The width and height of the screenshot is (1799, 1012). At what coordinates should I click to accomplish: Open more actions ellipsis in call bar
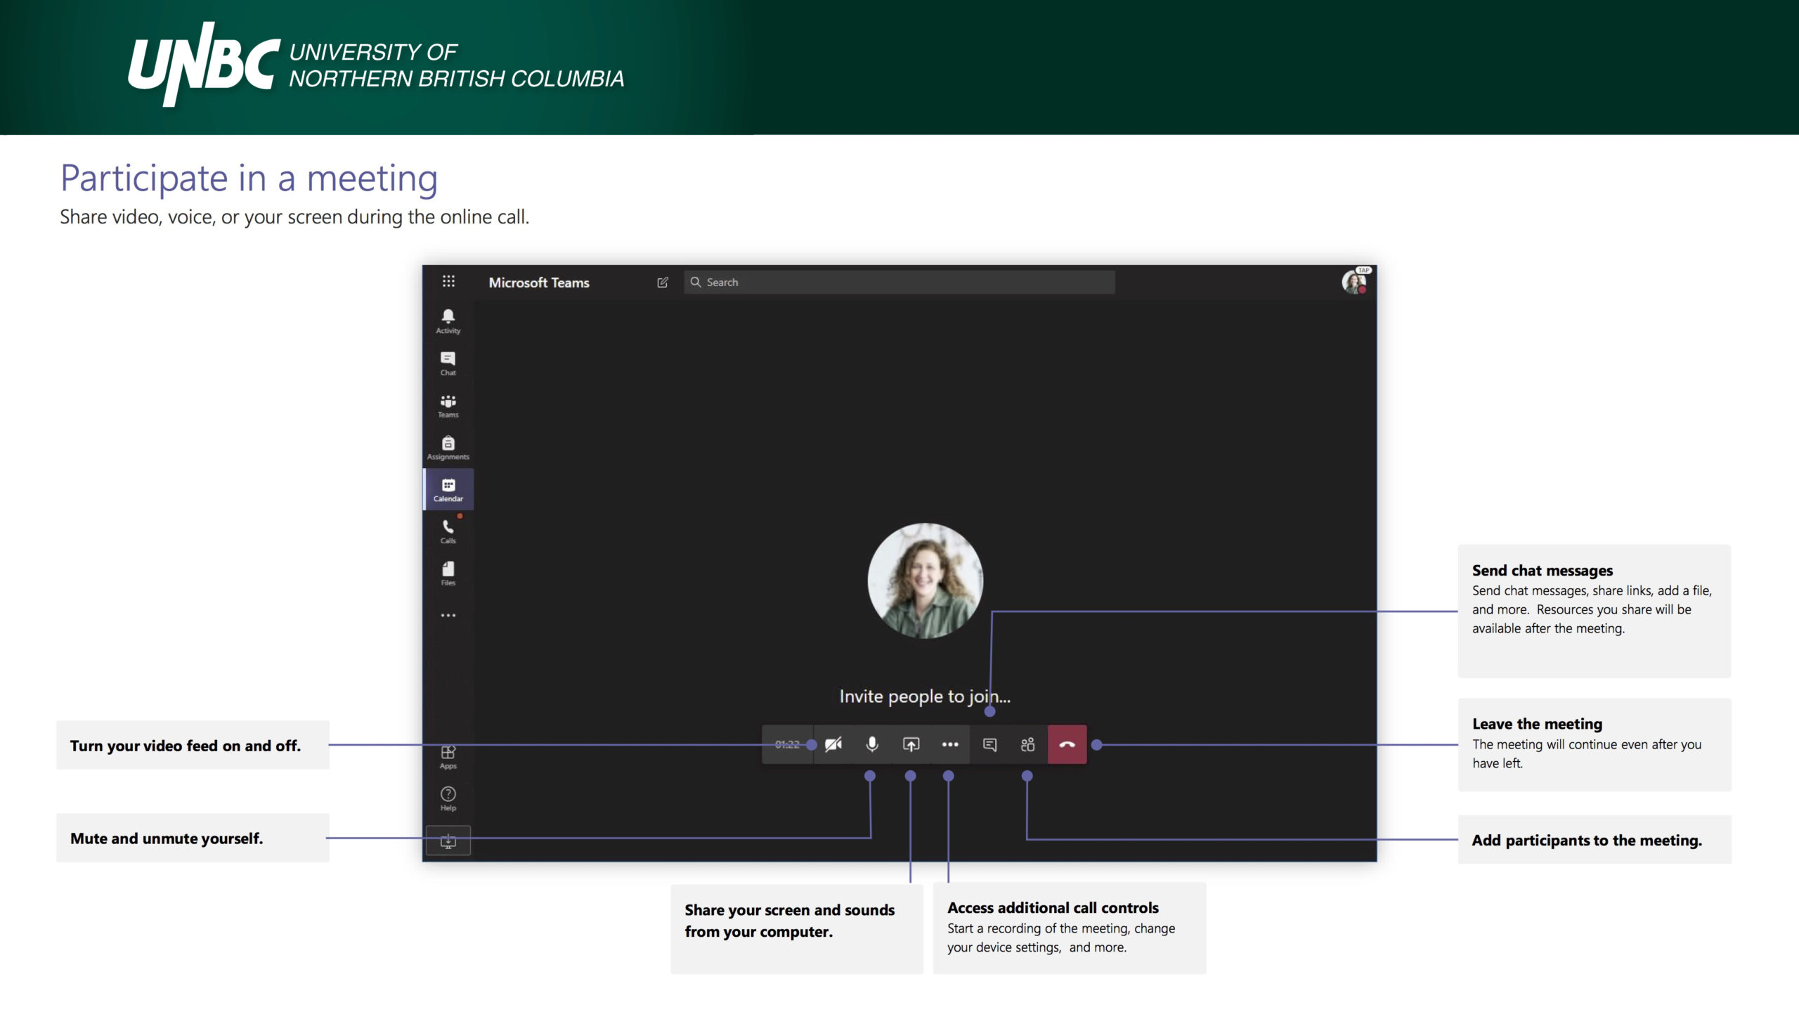click(x=950, y=744)
